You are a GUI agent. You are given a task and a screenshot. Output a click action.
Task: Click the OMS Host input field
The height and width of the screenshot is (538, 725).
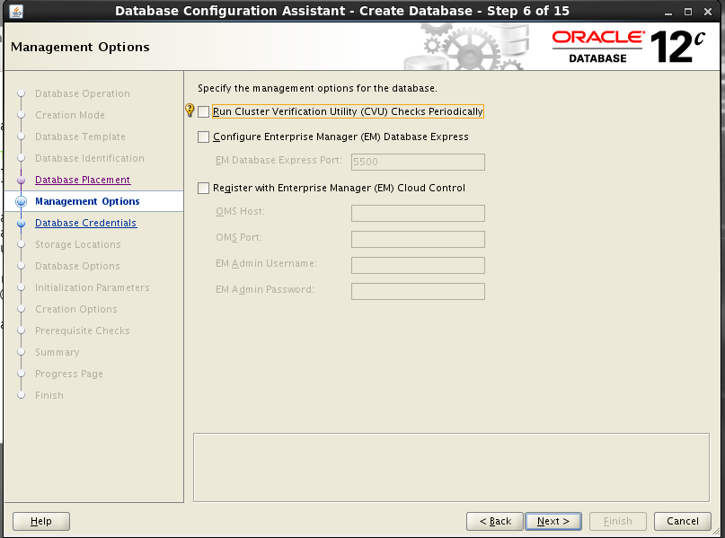point(418,213)
